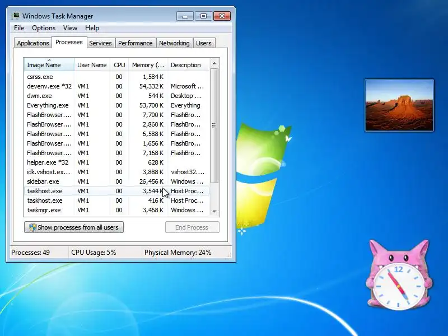Switch to the Applications tab
Image resolution: width=448 pixels, height=336 pixels.
pyautogui.click(x=33, y=43)
